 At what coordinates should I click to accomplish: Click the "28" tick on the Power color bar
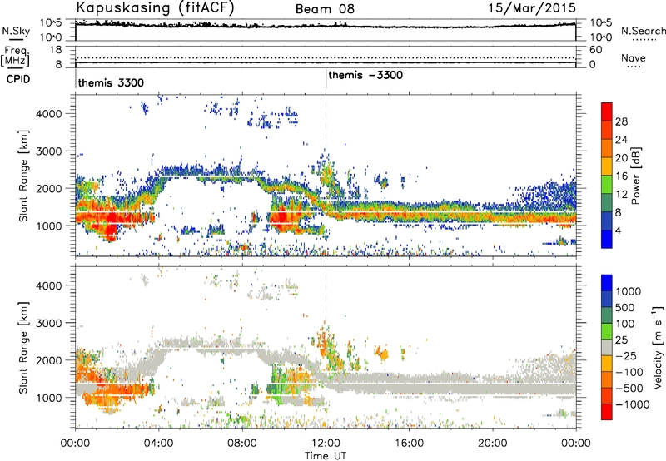click(621, 121)
